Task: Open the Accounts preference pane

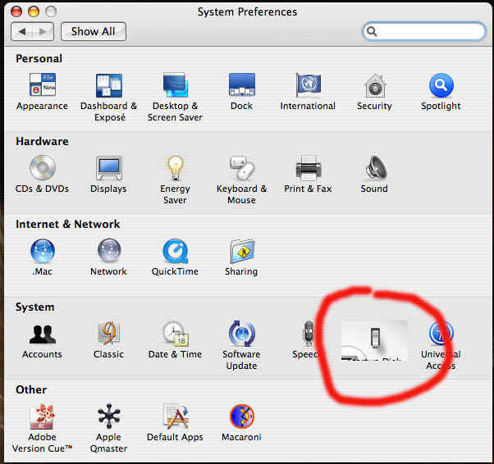Action: 43,334
